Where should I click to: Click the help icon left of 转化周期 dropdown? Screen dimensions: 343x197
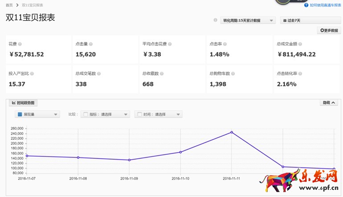point(216,20)
